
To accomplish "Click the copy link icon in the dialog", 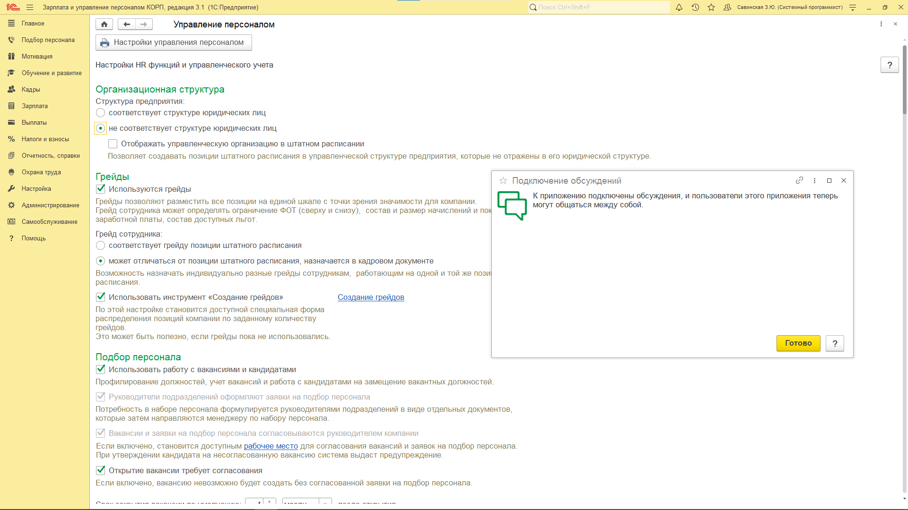I will pos(799,180).
